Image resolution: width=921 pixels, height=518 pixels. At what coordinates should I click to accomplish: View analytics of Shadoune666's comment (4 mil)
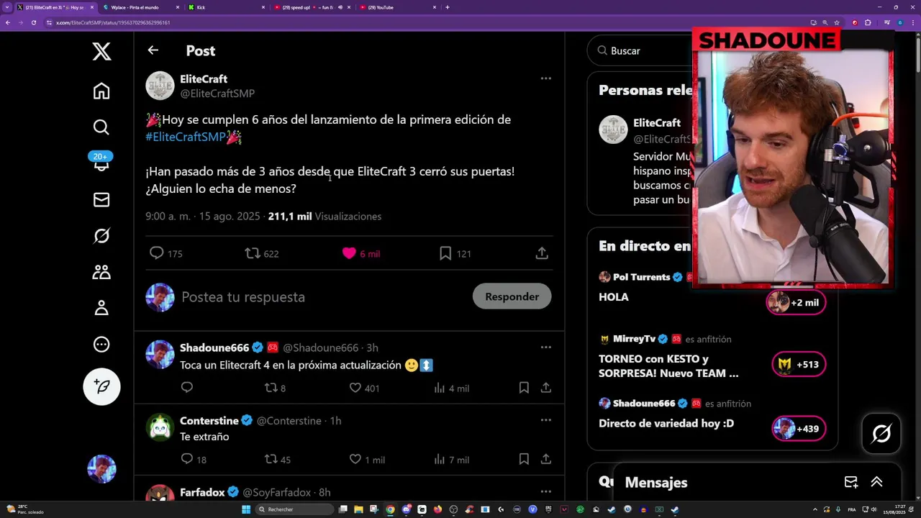(x=451, y=388)
